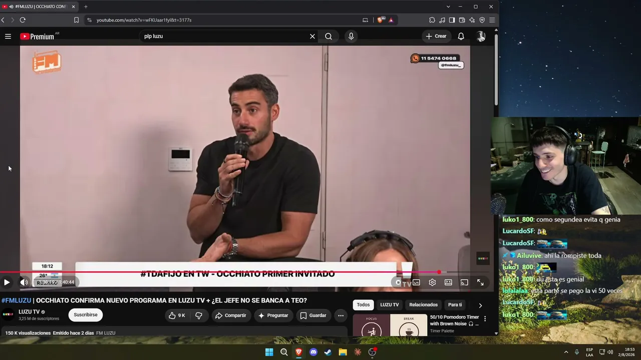Open the #FMLUZU hashtag link
Viewport: 641px width, 360px height.
[16, 300]
